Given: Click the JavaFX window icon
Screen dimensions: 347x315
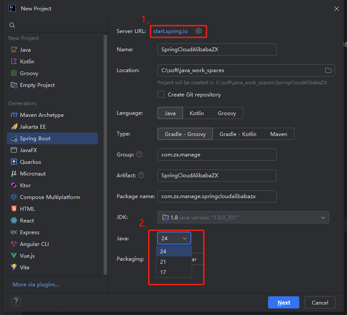Looking at the screenshot, I should [14, 150].
